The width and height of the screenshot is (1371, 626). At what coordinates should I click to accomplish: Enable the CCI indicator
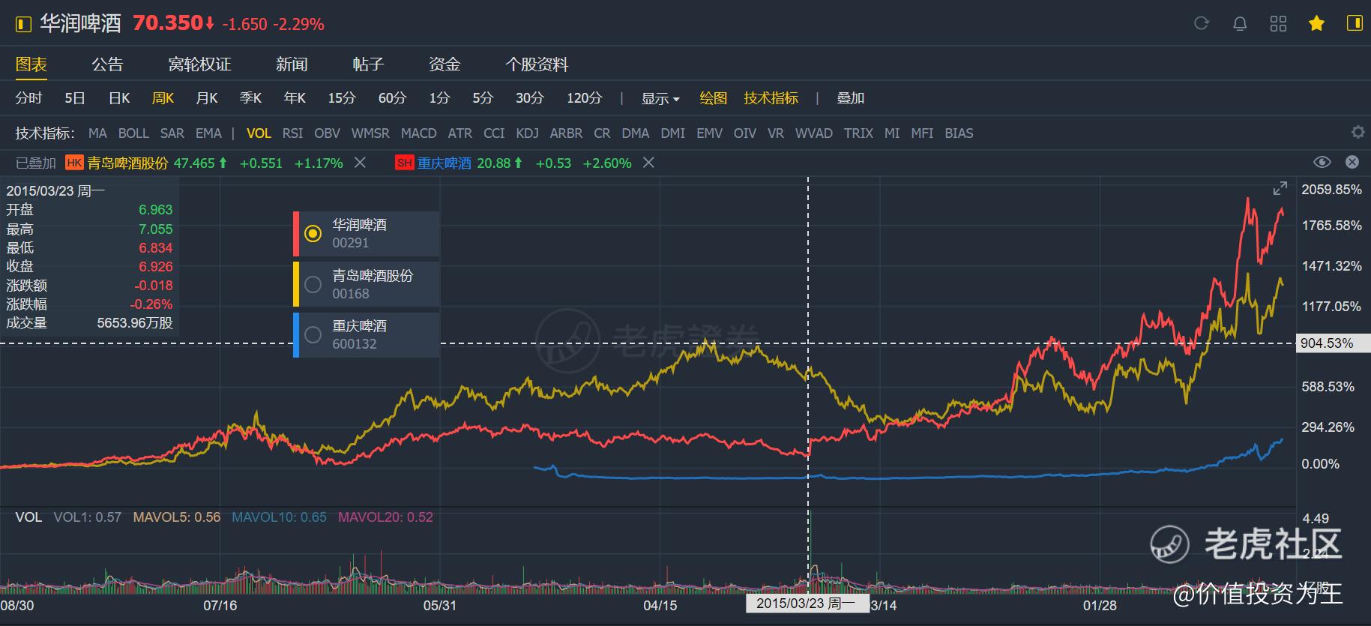494,133
